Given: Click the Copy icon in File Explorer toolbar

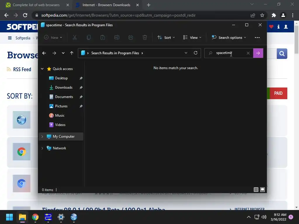Looking at the screenshot, I should (x=89, y=38).
